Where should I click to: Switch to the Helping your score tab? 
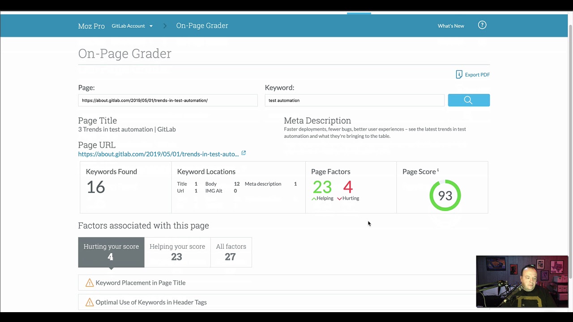(177, 252)
